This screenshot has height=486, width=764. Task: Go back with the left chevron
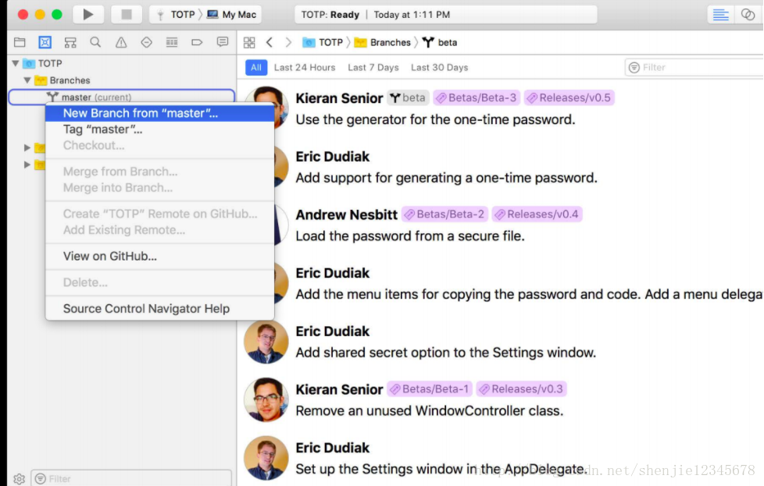270,42
